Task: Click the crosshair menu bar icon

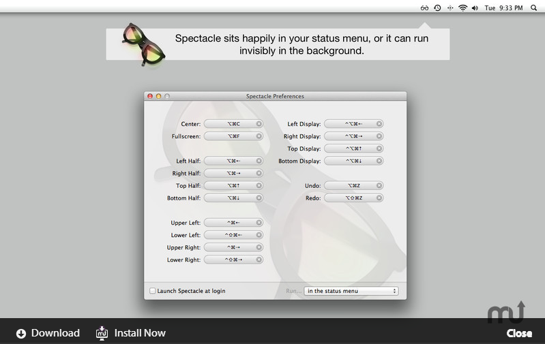Action: tap(450, 8)
